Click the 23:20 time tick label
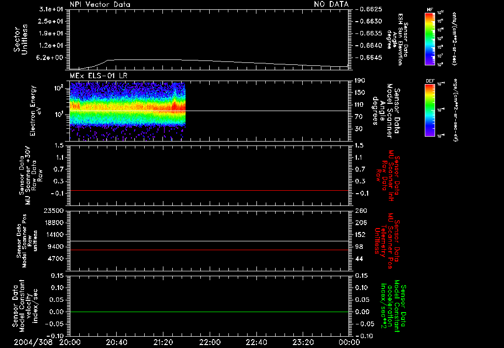Viewport: 504px width, 348px height. (303, 342)
